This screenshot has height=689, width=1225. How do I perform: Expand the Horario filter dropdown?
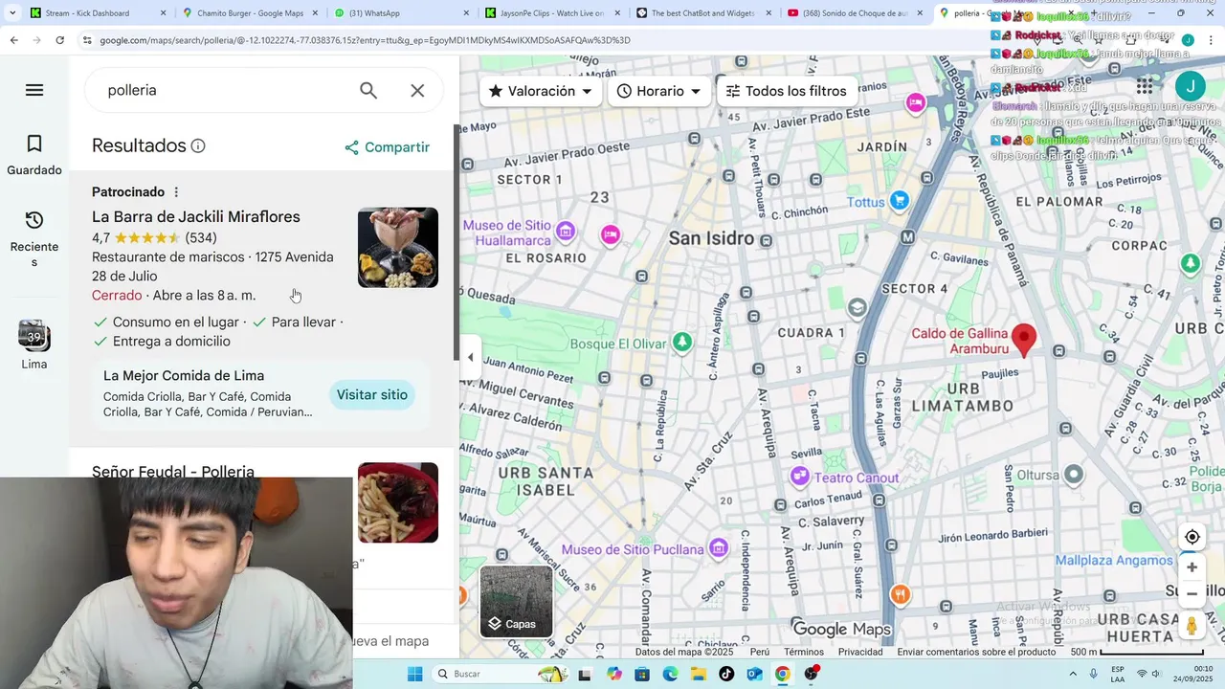[659, 91]
